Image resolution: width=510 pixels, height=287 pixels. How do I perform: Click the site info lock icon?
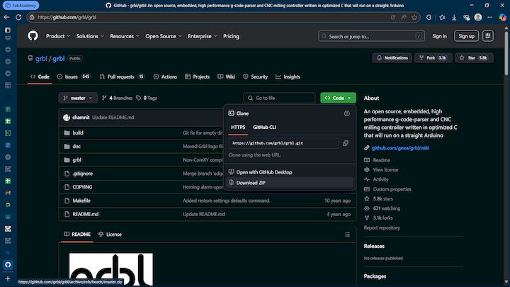[x=32, y=17]
